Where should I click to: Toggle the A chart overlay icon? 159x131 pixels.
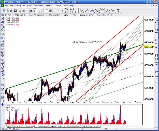35,11
